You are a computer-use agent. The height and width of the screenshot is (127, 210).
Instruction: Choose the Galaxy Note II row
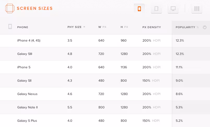[x=105, y=107]
